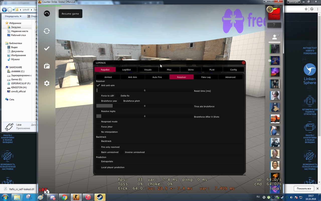
Task: Open Google Chrome from the taskbar
Action: click(x=64, y=197)
